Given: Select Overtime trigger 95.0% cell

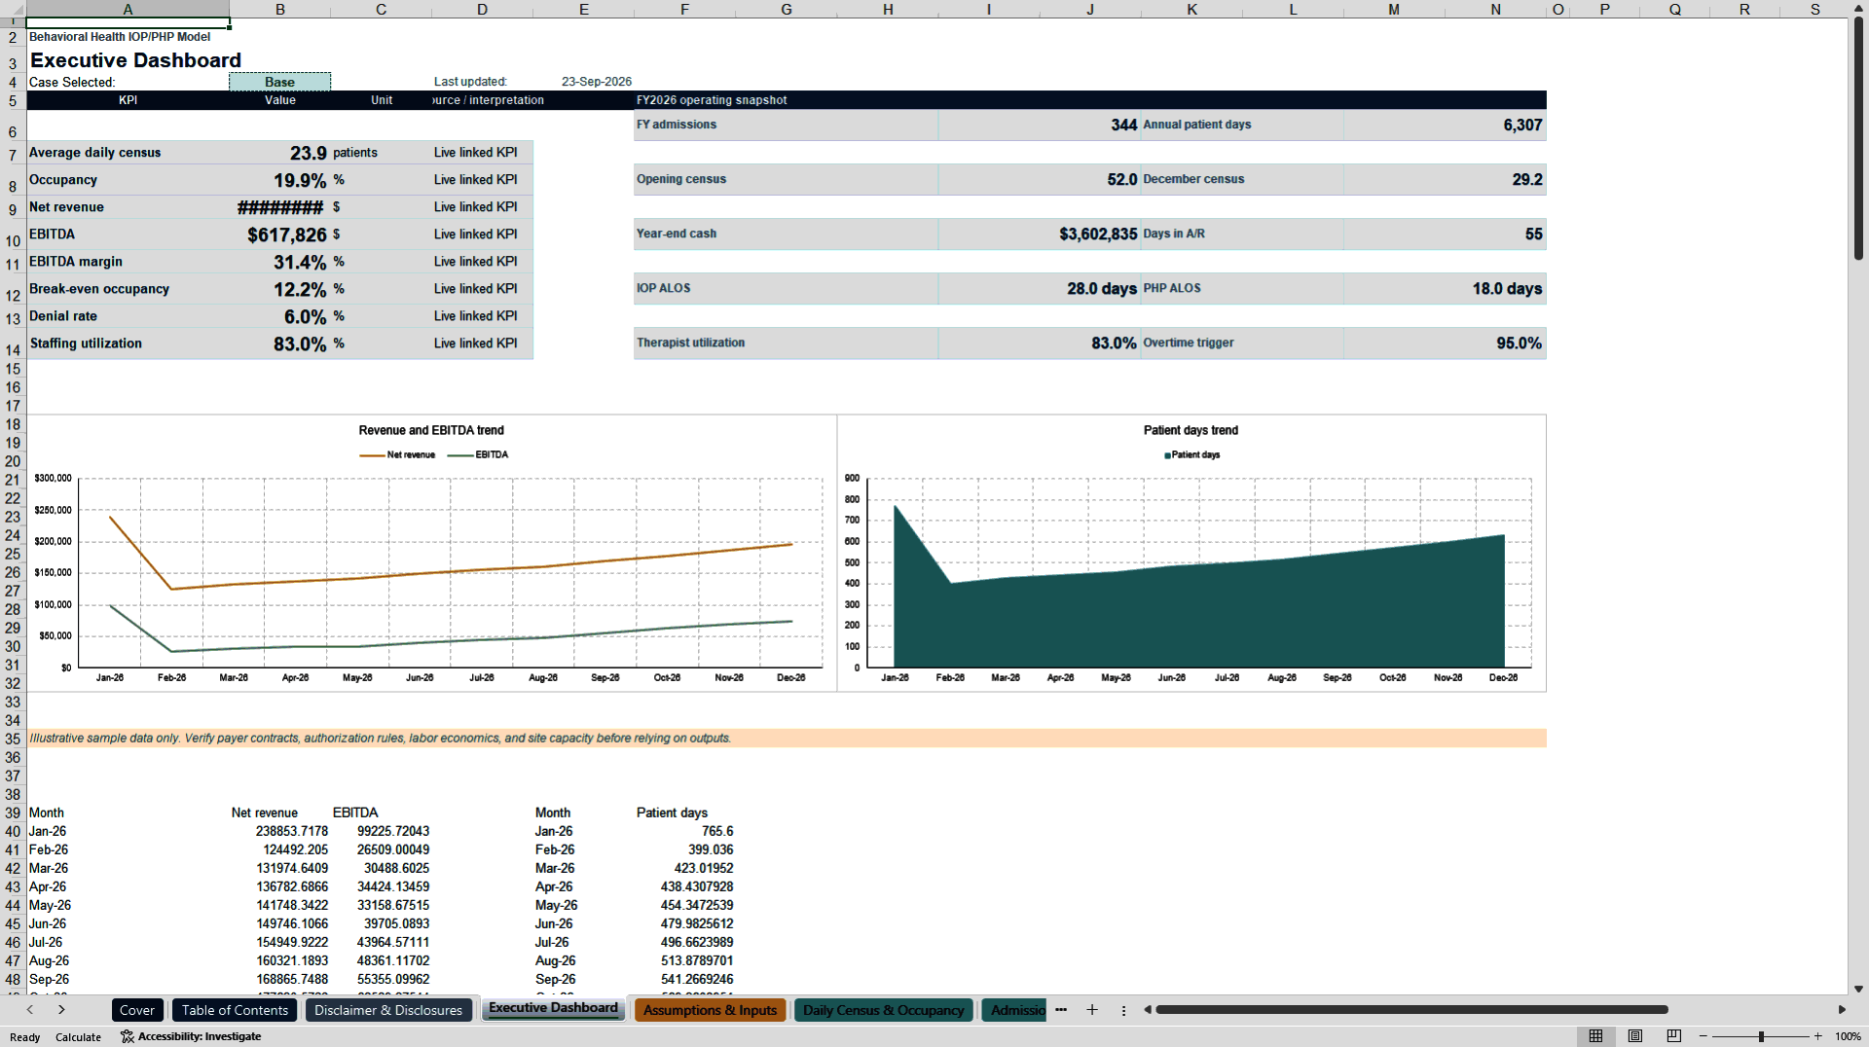Looking at the screenshot, I should (x=1445, y=343).
